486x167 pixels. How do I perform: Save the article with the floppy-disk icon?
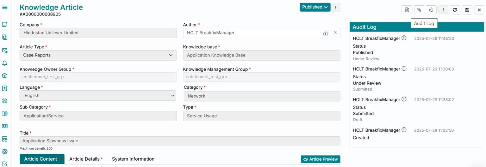467,10
